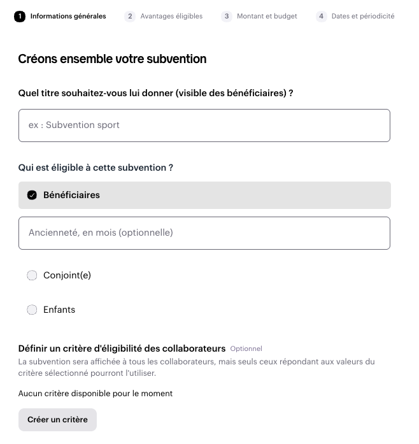Select the Conjoint(e) option circle
The width and height of the screenshot is (419, 444).
coord(32,275)
